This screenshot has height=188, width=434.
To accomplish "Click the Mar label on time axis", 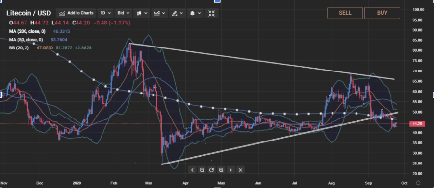I will click(149, 183).
